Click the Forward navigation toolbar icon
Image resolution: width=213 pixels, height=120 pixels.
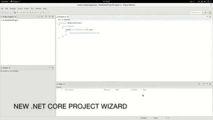coord(46,12)
